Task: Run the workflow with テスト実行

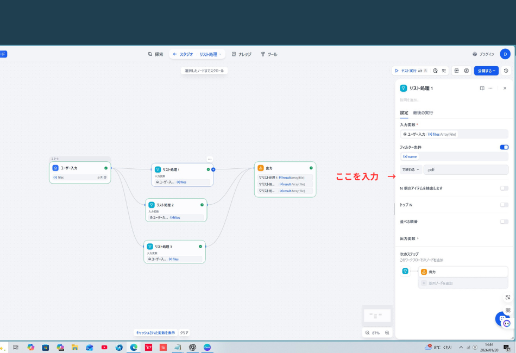Action: 406,71
